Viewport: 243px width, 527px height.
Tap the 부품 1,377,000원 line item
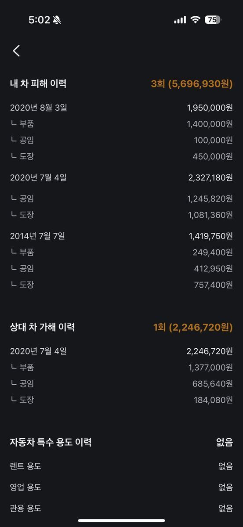[121, 368]
